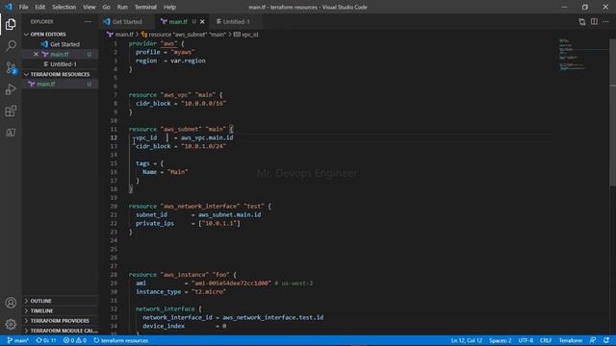Open the Accounts menu icon
This screenshot has width=616, height=346.
[x=11, y=303]
